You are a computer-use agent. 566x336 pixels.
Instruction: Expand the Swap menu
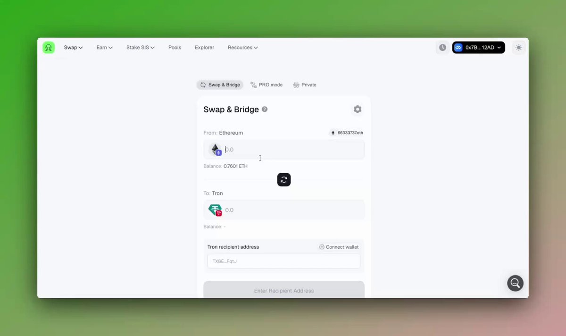[74, 48]
